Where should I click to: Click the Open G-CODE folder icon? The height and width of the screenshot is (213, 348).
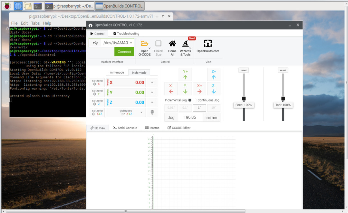[x=144, y=44]
